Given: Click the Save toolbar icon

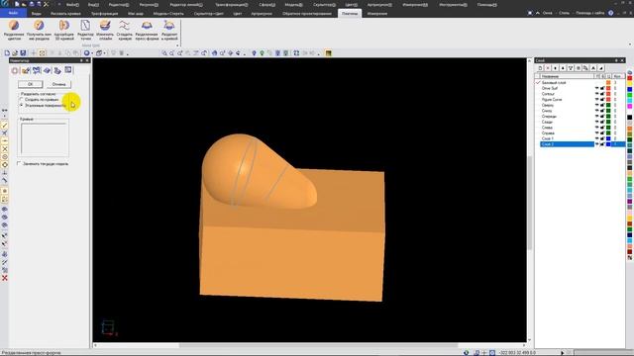Looking at the screenshot, I should pyautogui.click(x=23, y=53).
